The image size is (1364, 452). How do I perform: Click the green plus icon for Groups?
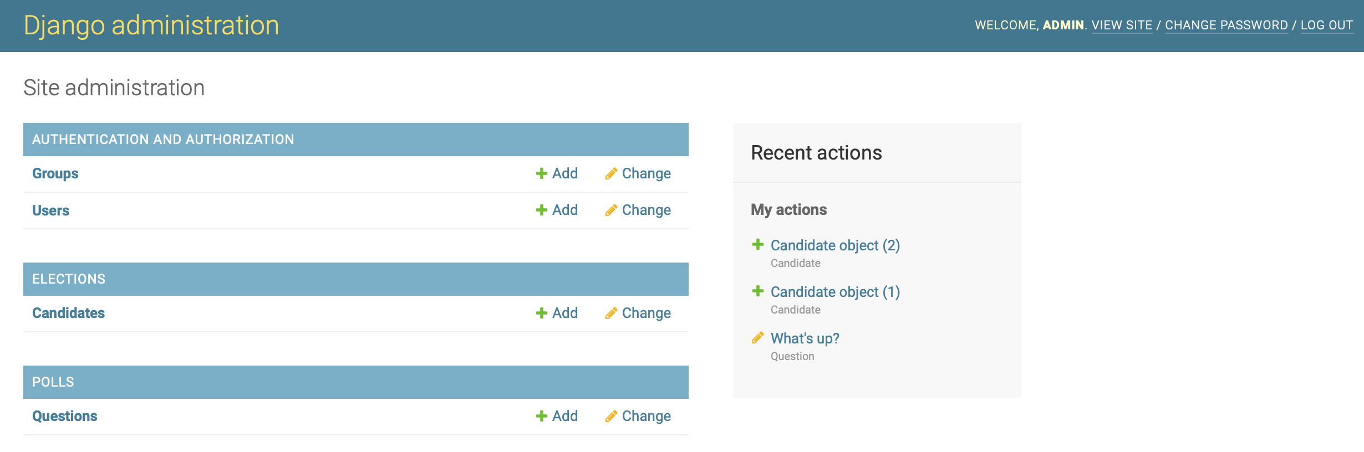pos(542,174)
